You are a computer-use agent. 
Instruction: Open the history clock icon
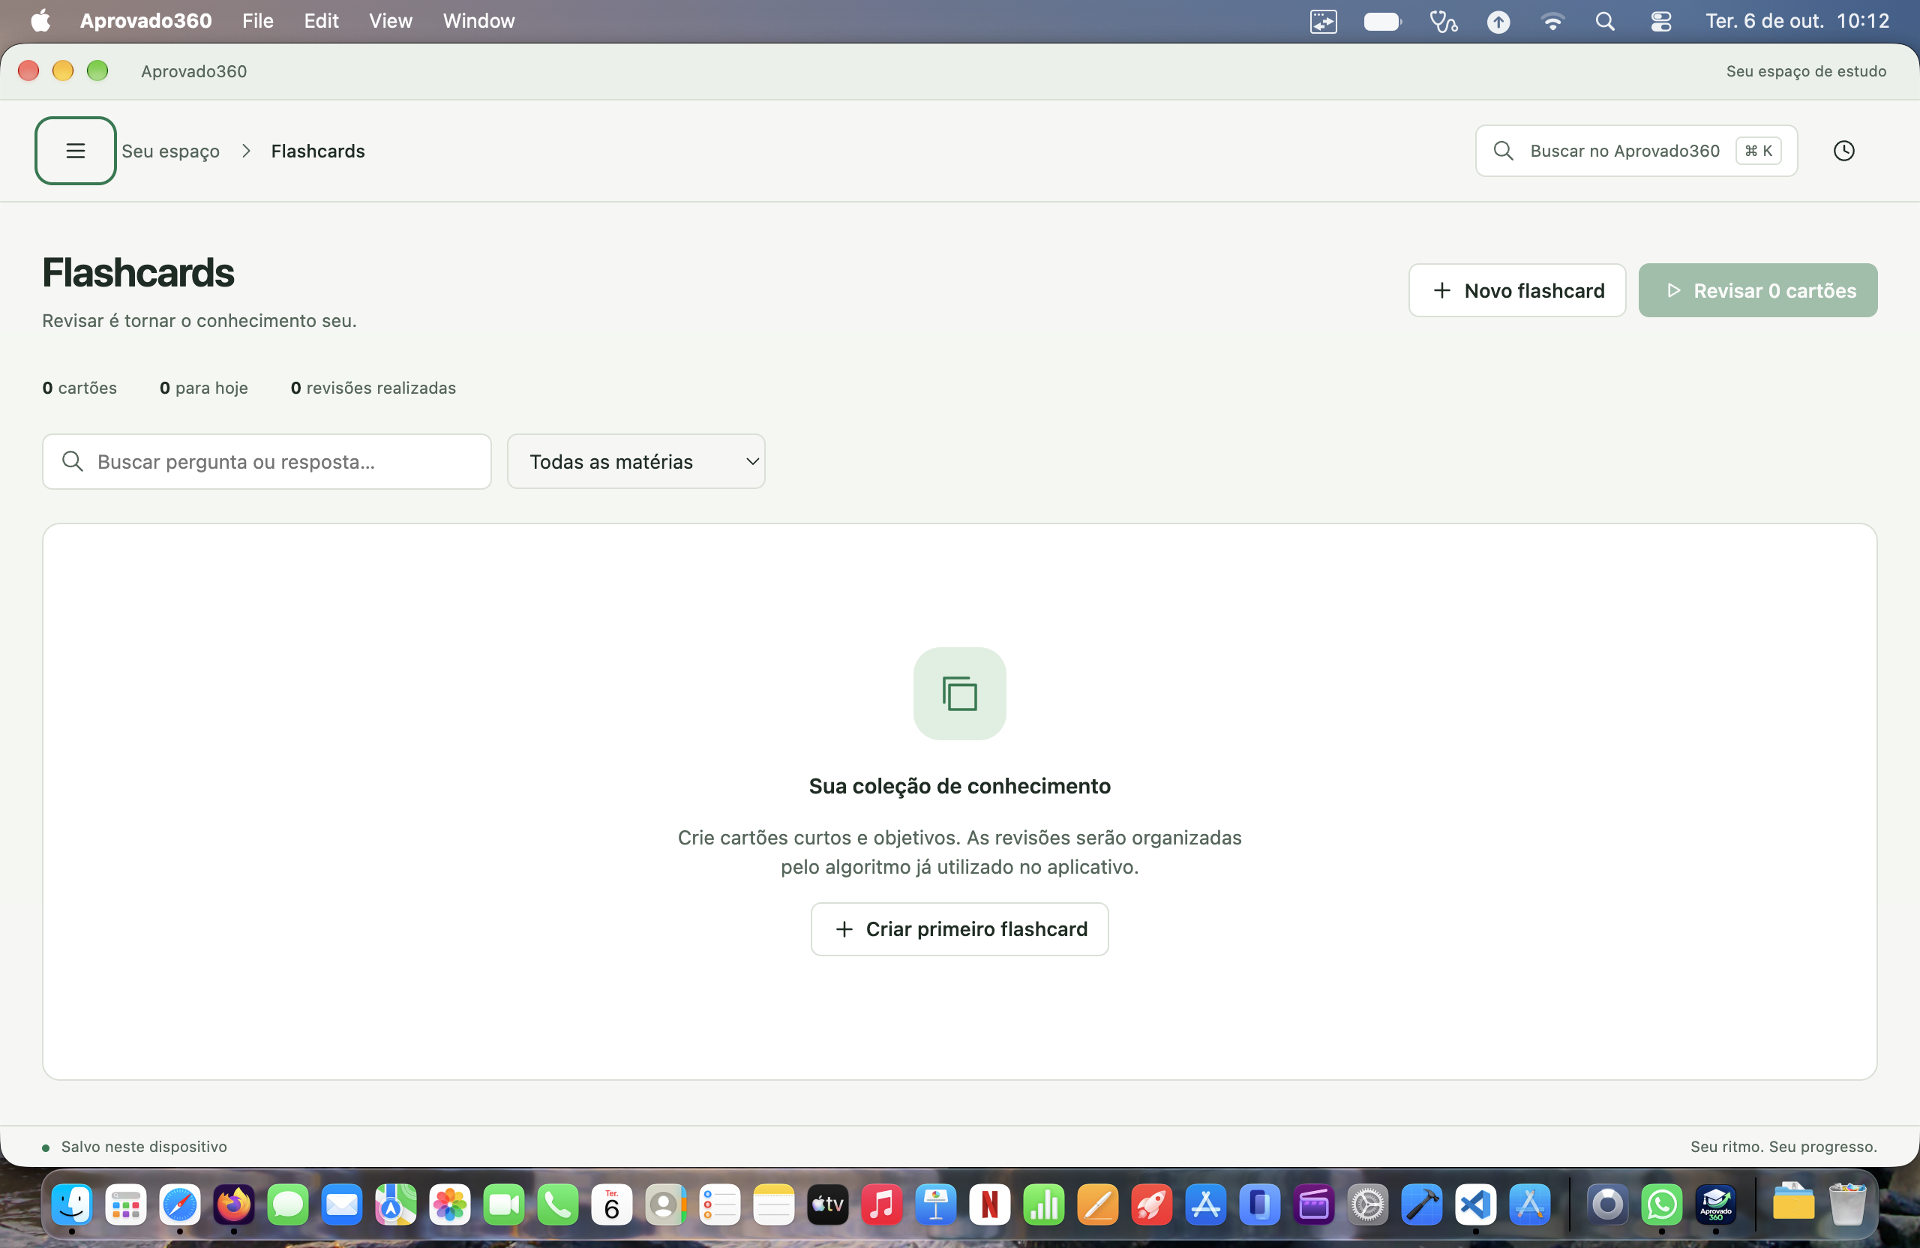1843,151
